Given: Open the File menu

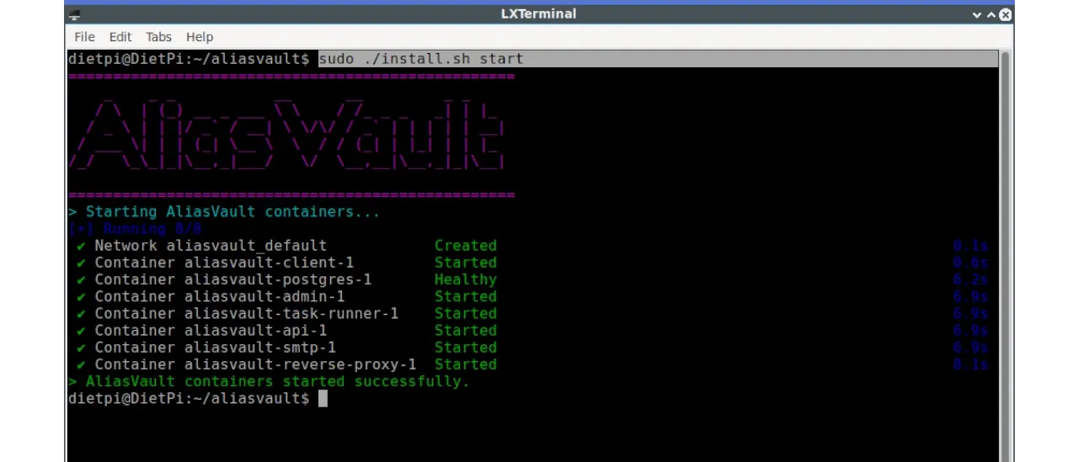Looking at the screenshot, I should [x=84, y=37].
